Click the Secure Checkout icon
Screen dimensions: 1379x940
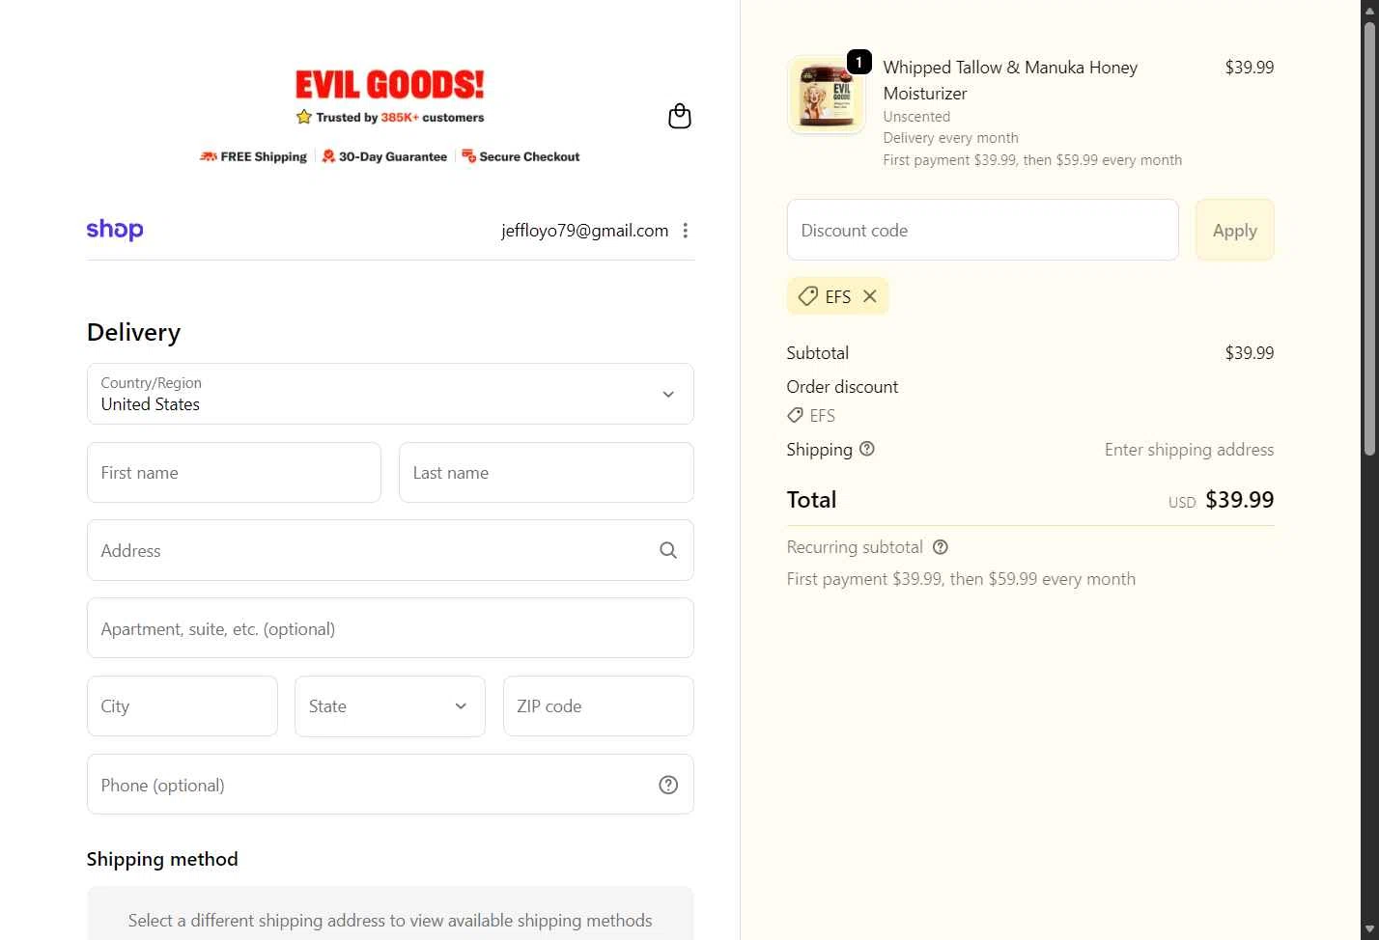point(468,156)
